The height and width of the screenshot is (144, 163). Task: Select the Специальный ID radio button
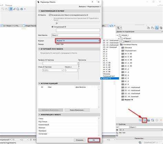(x=53, y=27)
